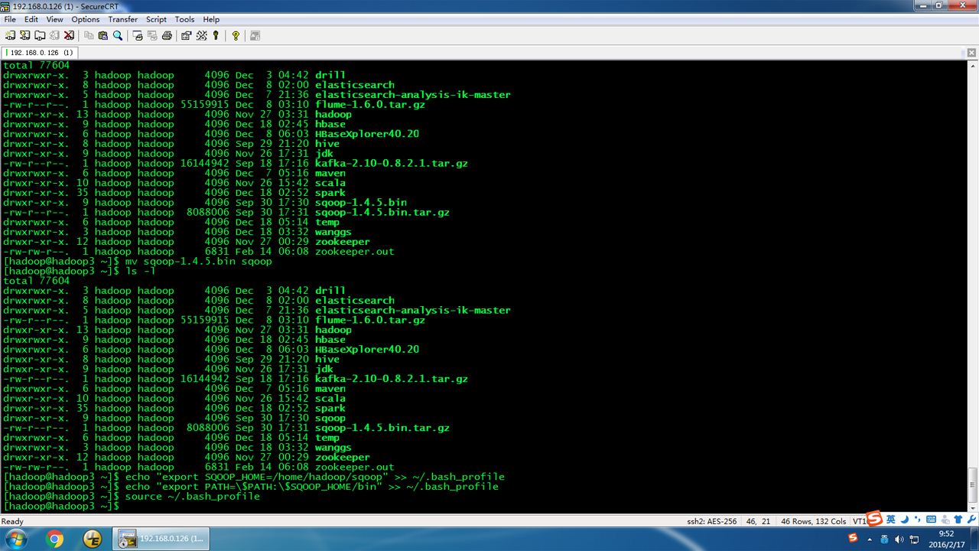Click the Sogou user account icon
Screen dimensions: 979x551
[945, 520]
